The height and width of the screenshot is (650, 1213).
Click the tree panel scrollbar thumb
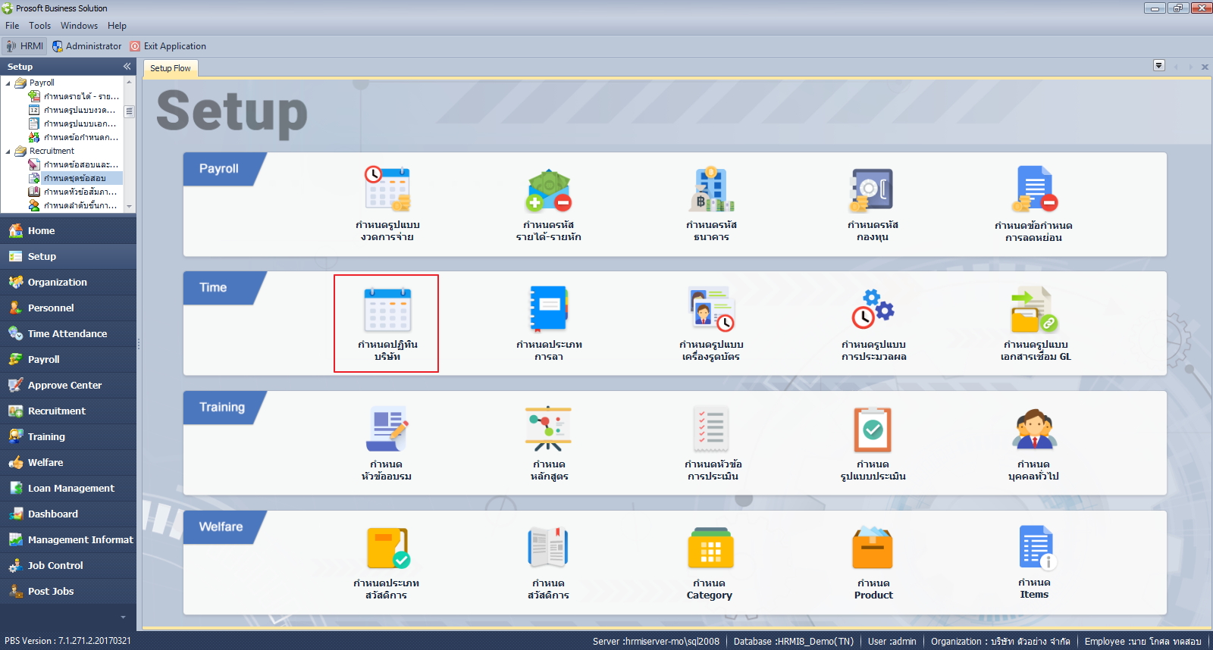pos(129,111)
